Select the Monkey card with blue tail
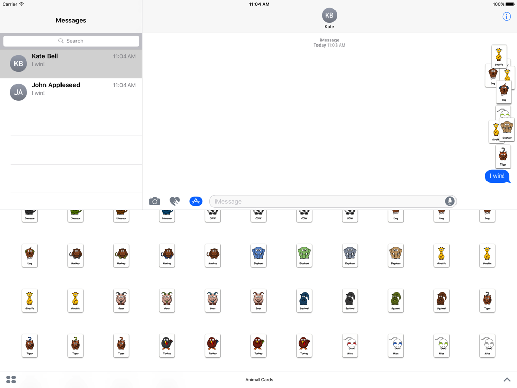517x388 pixels. coord(167,256)
